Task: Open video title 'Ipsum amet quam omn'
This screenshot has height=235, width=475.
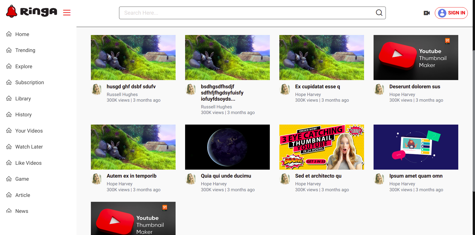Action: point(416,176)
